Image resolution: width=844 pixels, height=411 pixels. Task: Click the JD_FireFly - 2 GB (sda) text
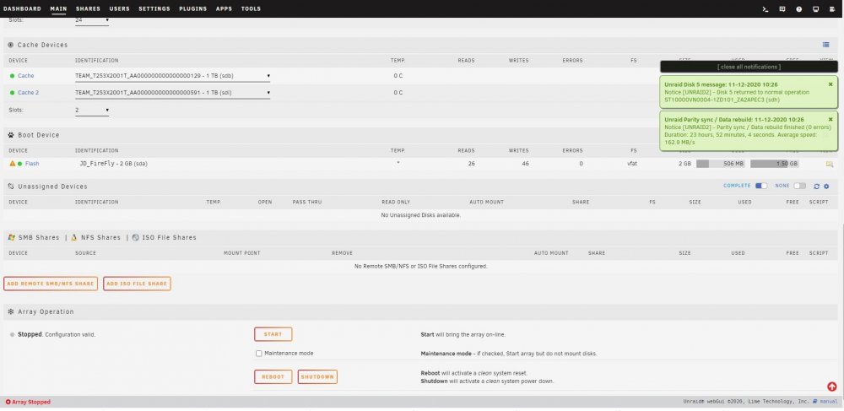[x=114, y=164]
